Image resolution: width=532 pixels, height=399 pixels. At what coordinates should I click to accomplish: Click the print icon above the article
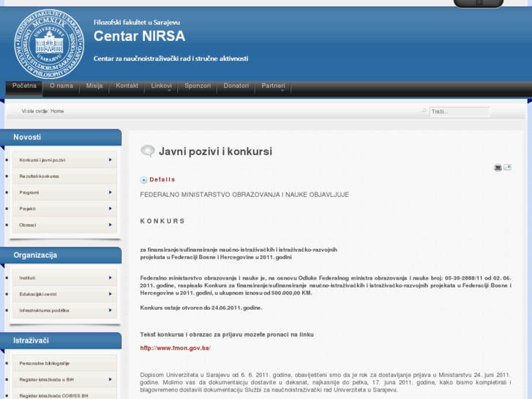[x=498, y=168]
